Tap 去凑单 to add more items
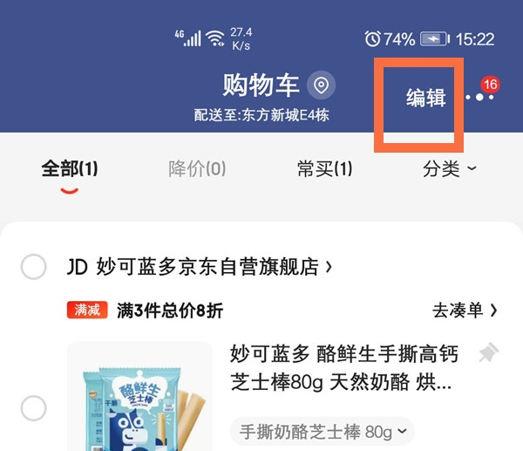 coord(465,311)
